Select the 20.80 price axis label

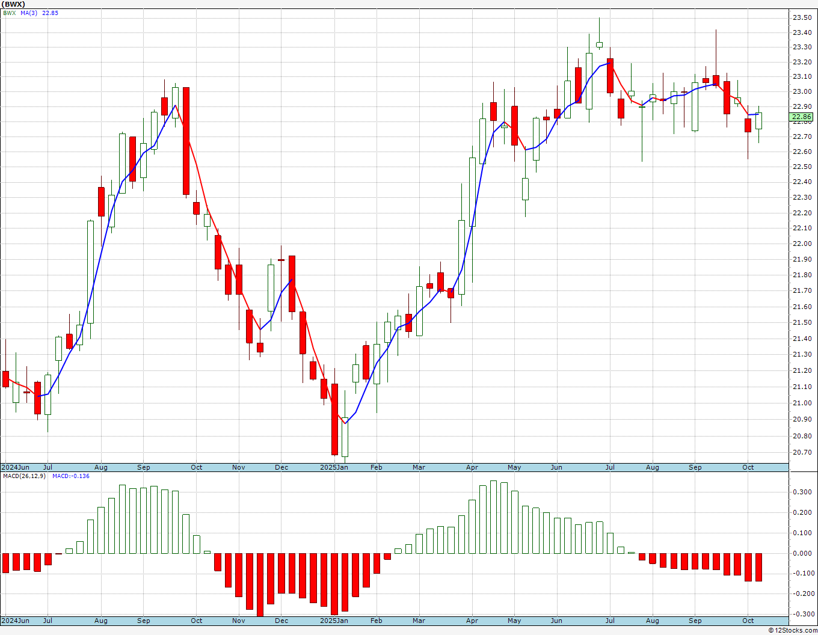click(x=802, y=436)
